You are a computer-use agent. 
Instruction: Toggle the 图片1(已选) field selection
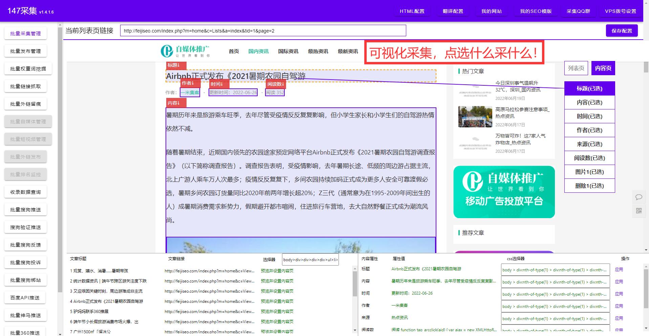(589, 172)
